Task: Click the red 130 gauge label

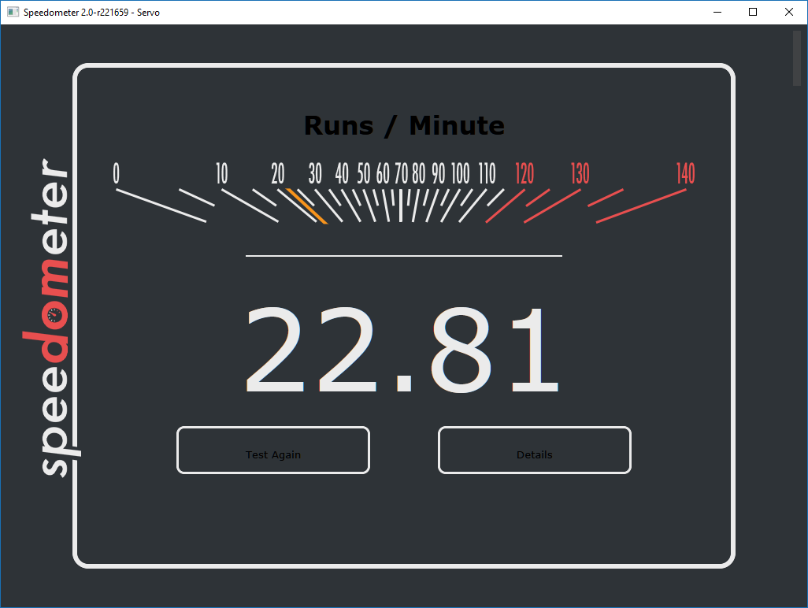Action: click(580, 173)
